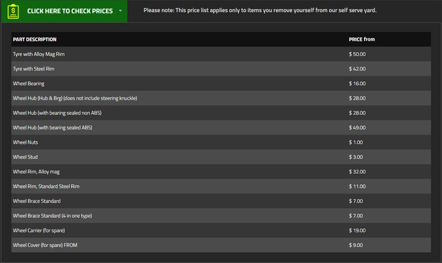The width and height of the screenshot is (442, 263).
Task: Select the Wheel Nuts row
Action: 25,142
